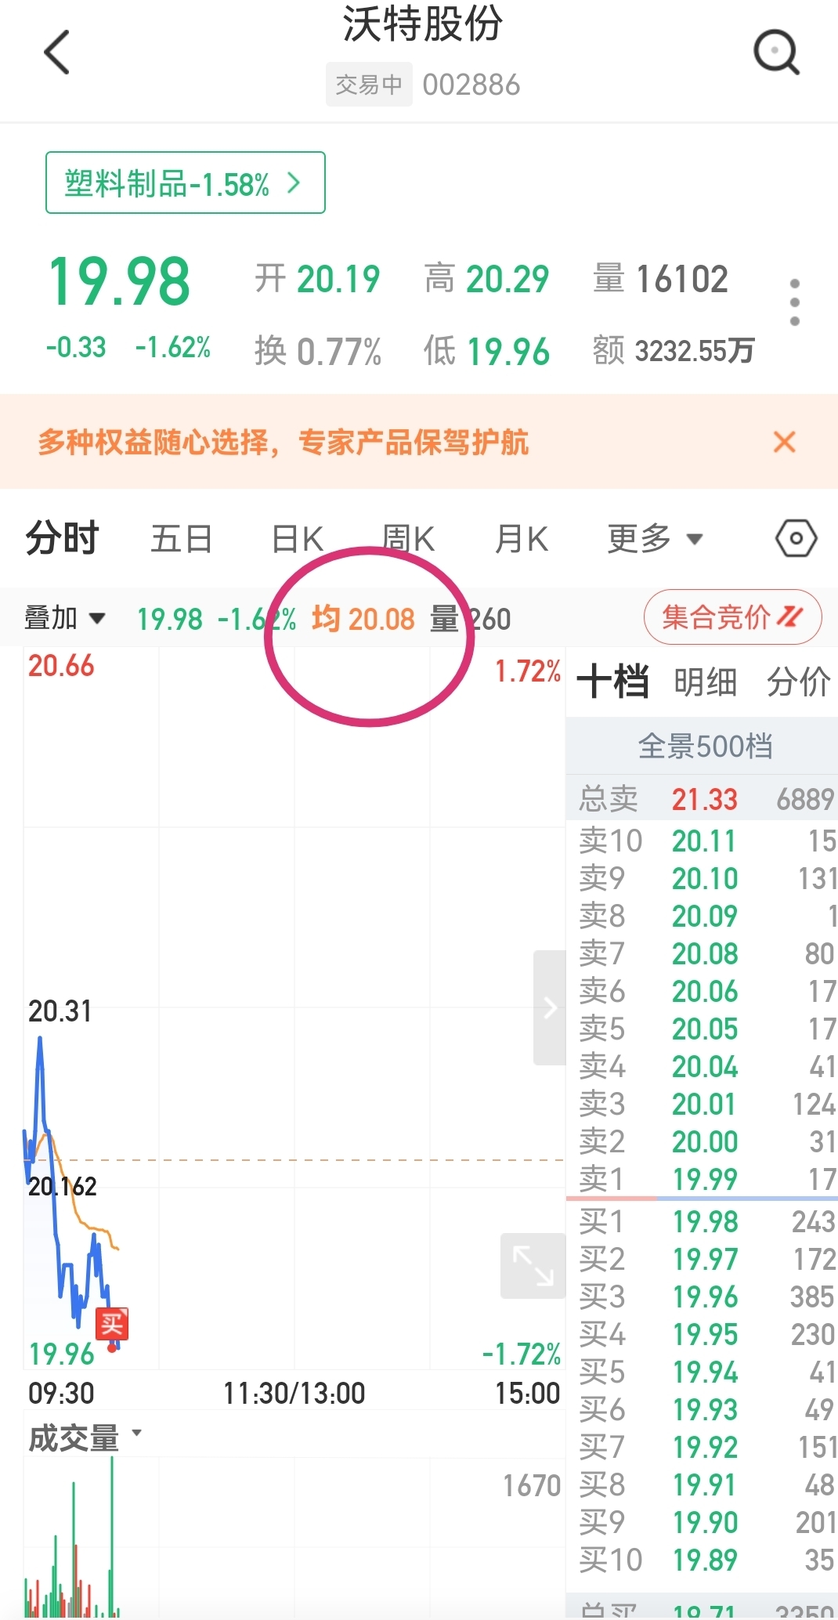The width and height of the screenshot is (838, 1620).
Task: Open the 全景500档 full depth view
Action: (705, 747)
